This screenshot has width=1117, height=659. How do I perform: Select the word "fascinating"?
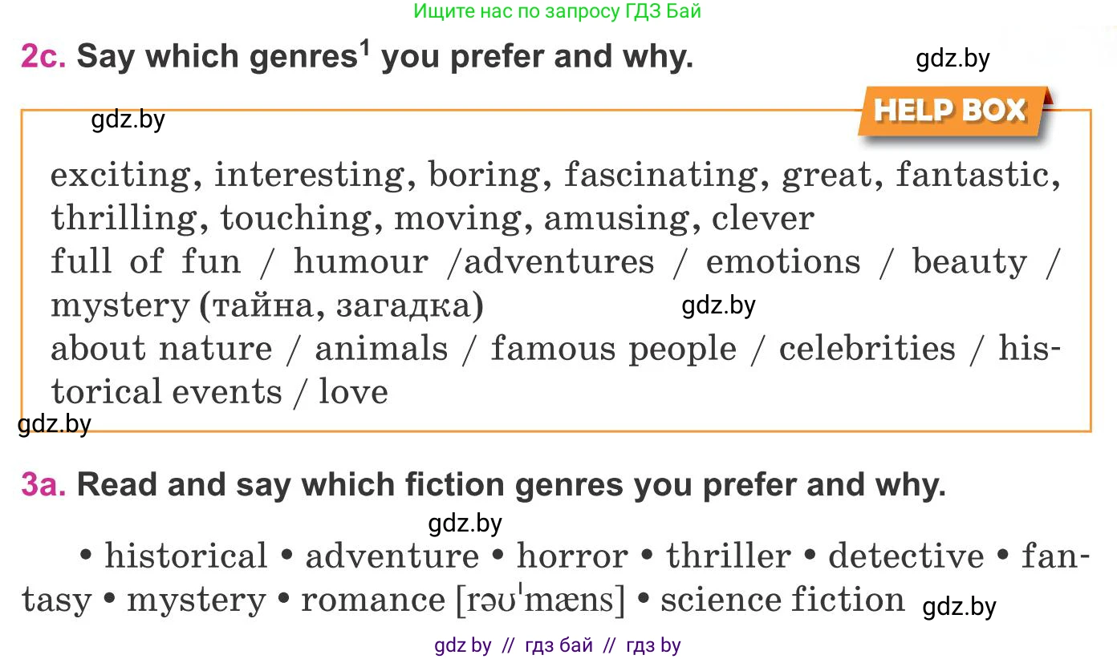pyautogui.click(x=660, y=175)
